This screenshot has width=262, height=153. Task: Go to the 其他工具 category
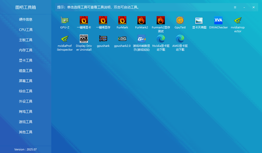26,132
